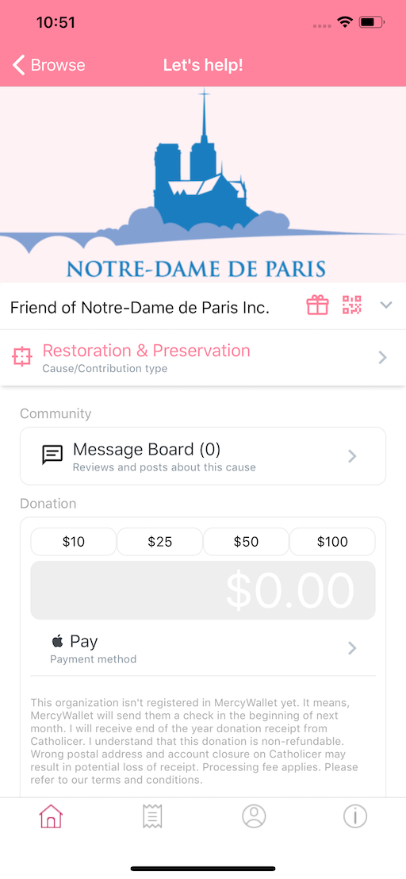This screenshot has width=406, height=879.
Task: Open the QR code icon
Action: (x=351, y=305)
